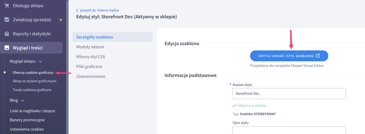Screen dimensions: 365x134
Task: Expand the Blog submenu chevron
Action: click(23, 101)
